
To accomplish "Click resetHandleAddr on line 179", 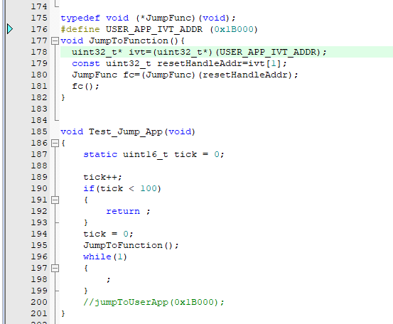I will [200, 63].
